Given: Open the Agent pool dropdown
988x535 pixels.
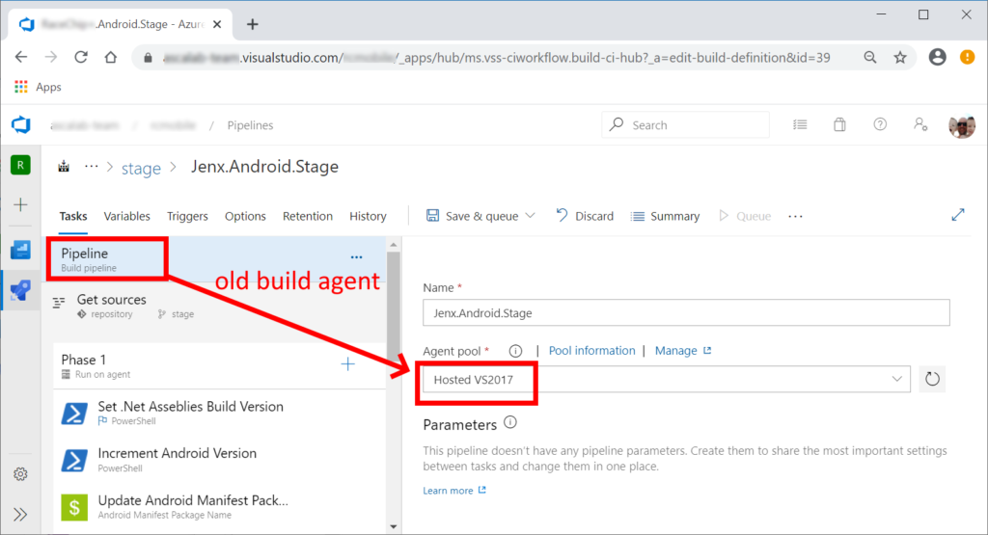Looking at the screenshot, I should [666, 379].
